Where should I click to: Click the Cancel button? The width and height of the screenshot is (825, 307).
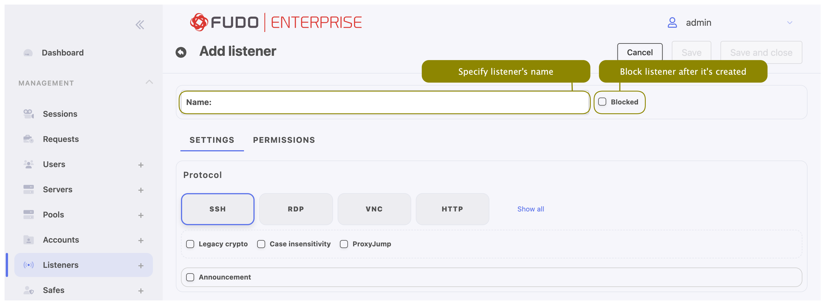tap(639, 52)
